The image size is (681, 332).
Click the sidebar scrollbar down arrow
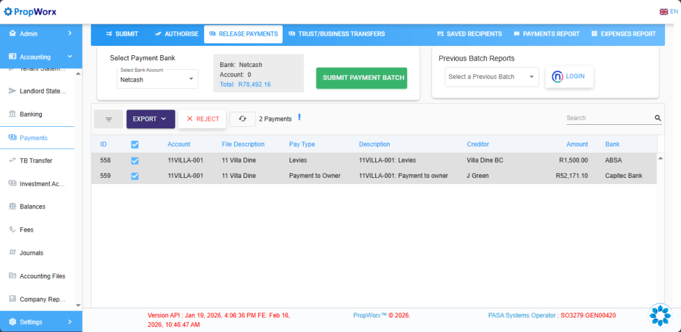point(78,304)
